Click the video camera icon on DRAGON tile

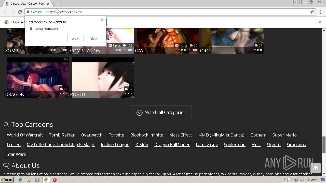coord(62,89)
